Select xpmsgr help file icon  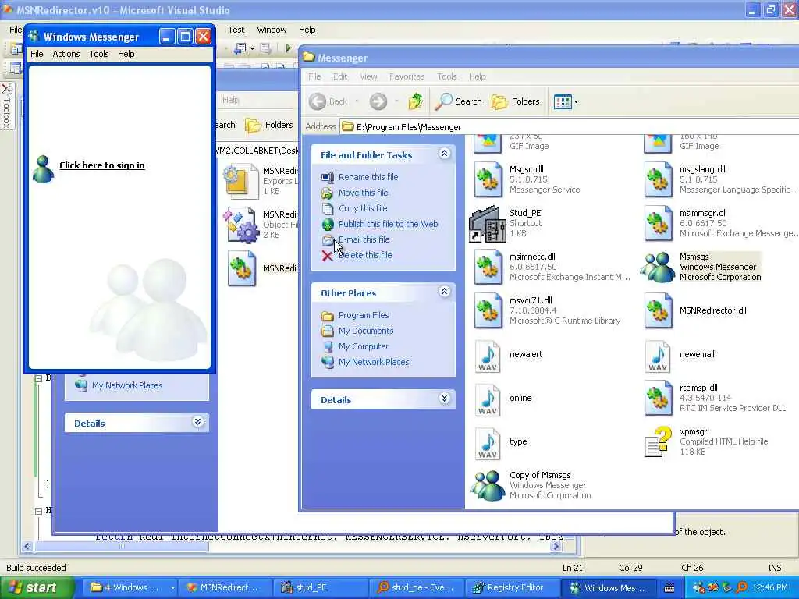[x=658, y=442]
